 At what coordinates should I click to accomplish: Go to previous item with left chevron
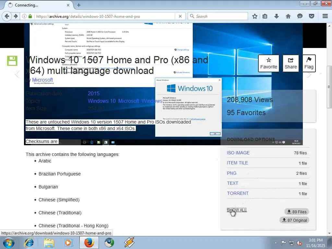coord(17,74)
